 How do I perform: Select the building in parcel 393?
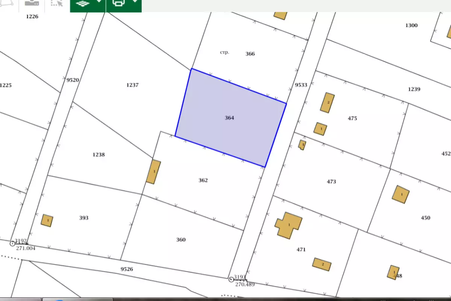[x=47, y=220]
